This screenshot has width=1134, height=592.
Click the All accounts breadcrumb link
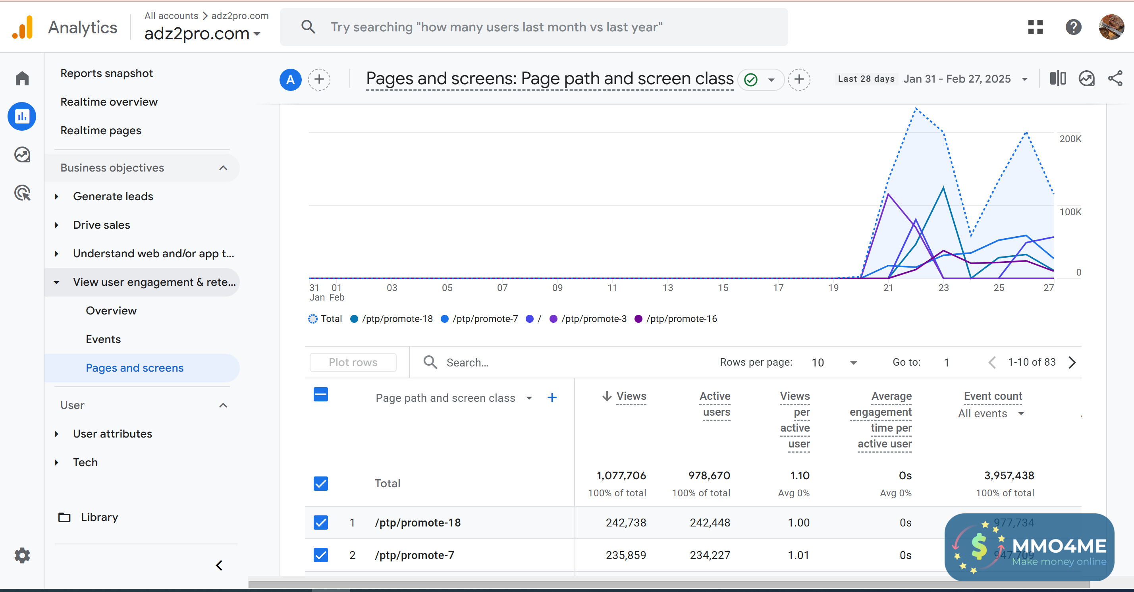coord(171,16)
